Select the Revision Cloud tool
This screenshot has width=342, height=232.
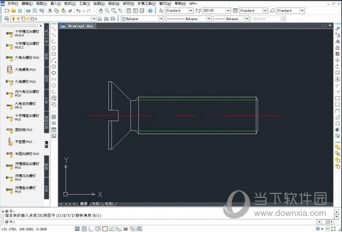53,73
